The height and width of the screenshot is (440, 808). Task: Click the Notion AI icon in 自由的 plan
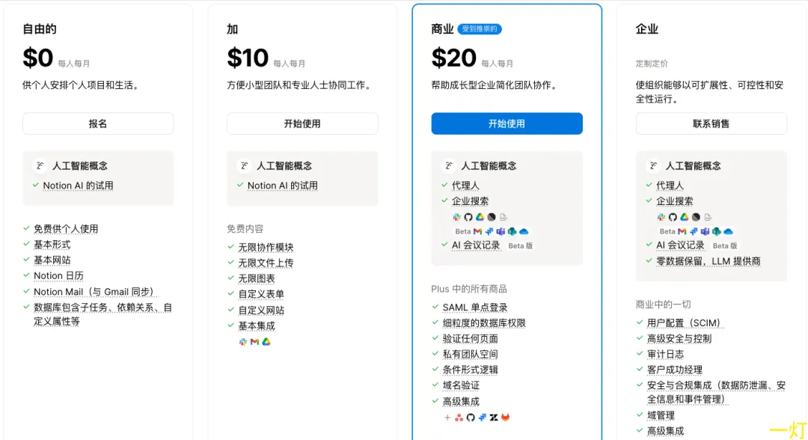40,166
